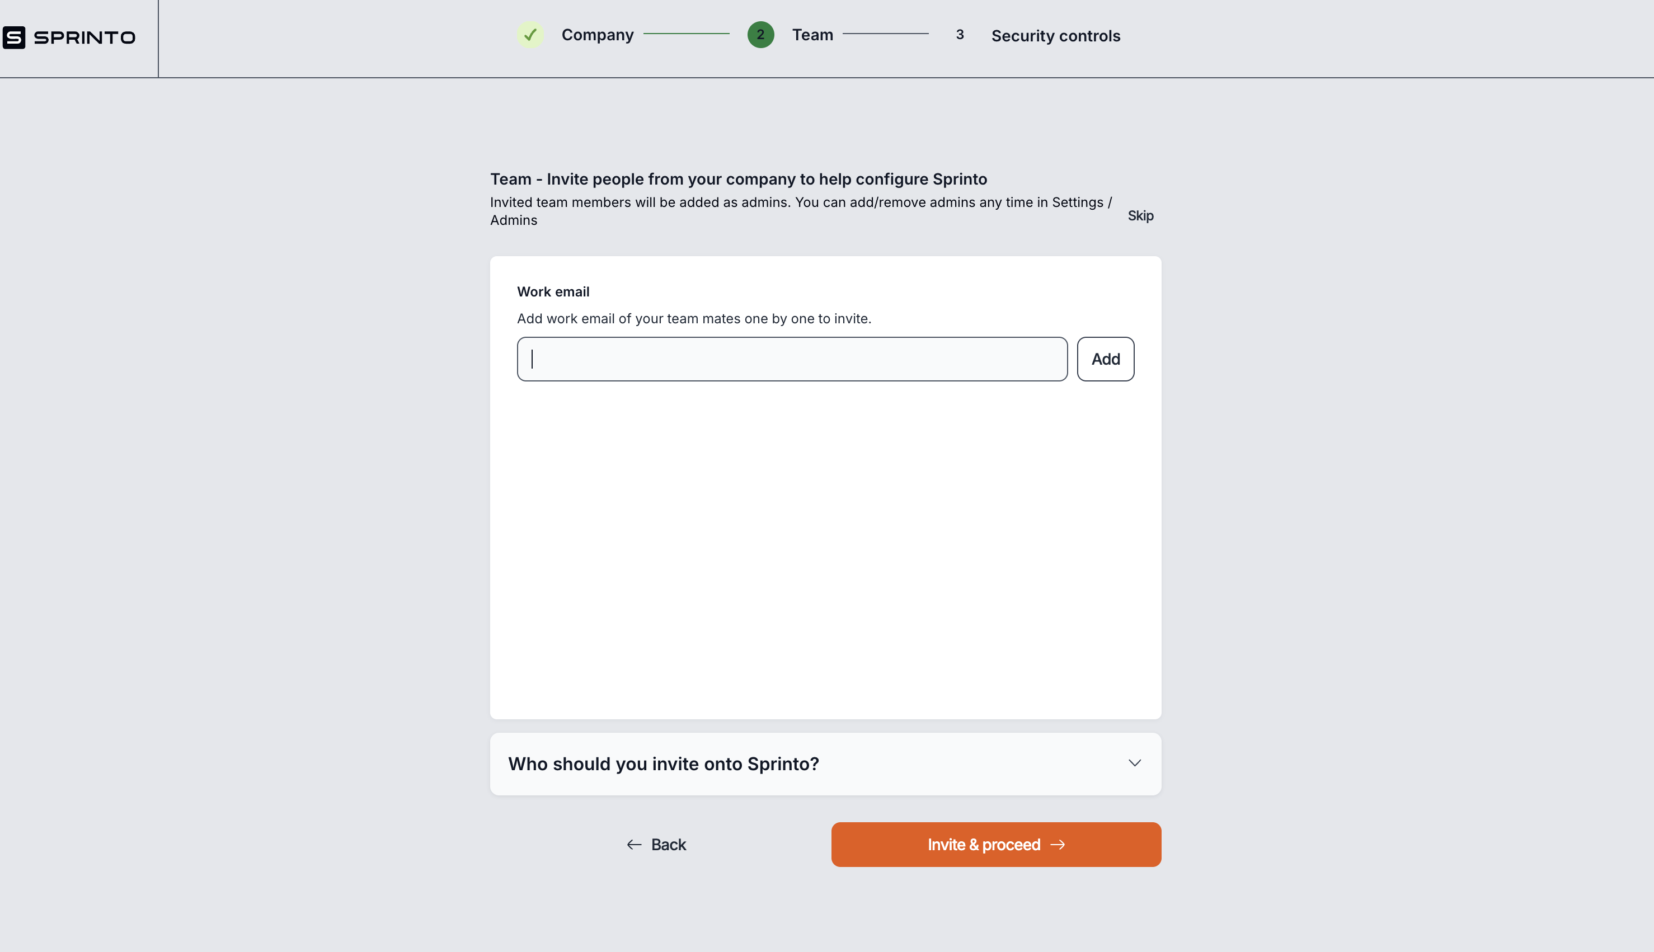Expand the chevron on invite FAQ panel
The image size is (1654, 952).
1134,763
